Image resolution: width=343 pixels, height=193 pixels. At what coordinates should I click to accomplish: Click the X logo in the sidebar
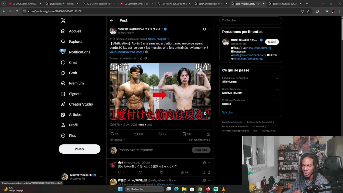(63, 21)
